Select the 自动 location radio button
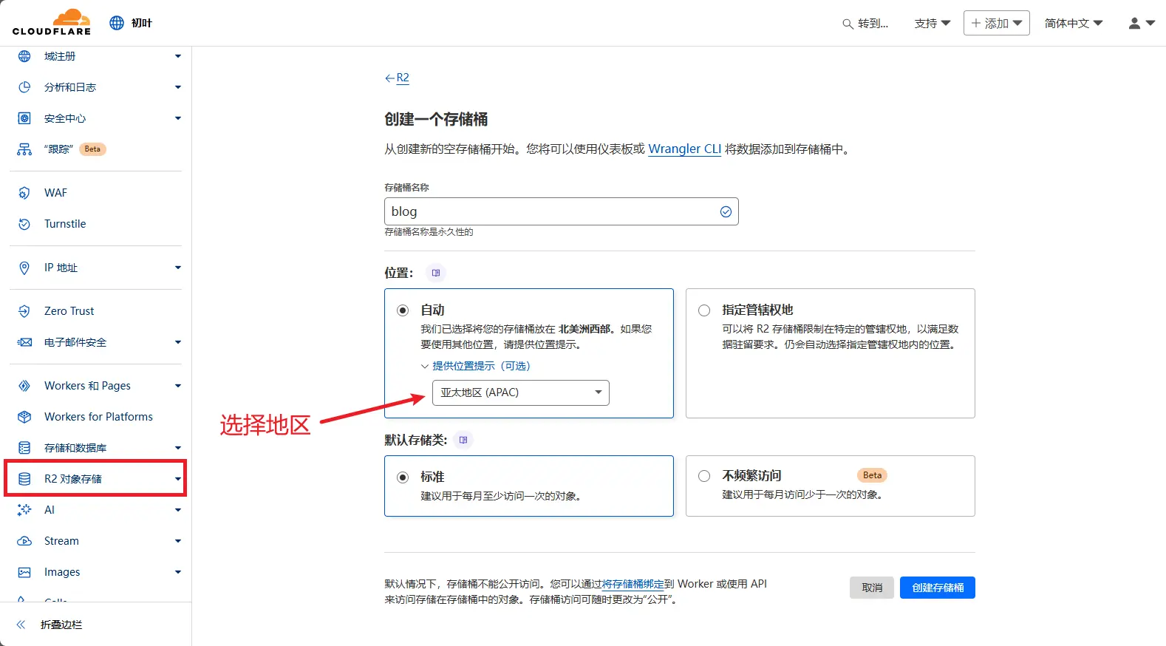Image resolution: width=1166 pixels, height=646 pixels. tap(403, 310)
